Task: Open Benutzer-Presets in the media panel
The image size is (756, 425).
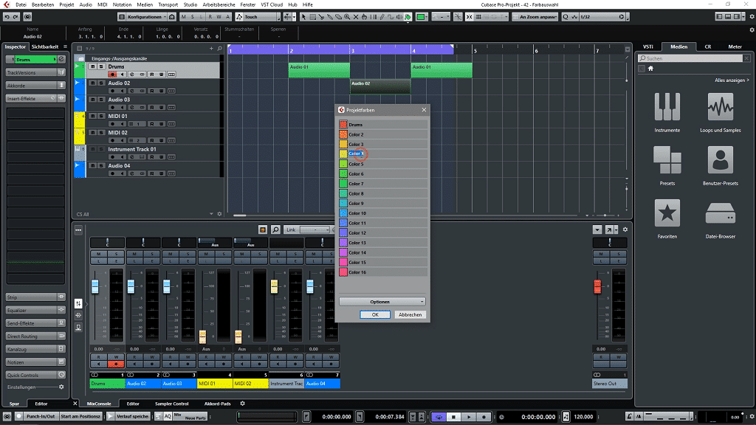Action: pos(721,165)
